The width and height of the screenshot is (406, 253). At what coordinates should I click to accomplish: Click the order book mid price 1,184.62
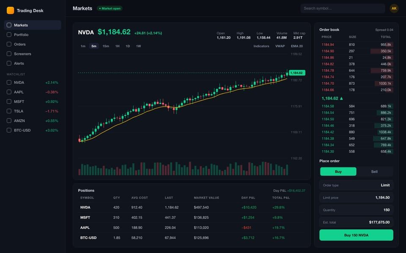pos(332,98)
